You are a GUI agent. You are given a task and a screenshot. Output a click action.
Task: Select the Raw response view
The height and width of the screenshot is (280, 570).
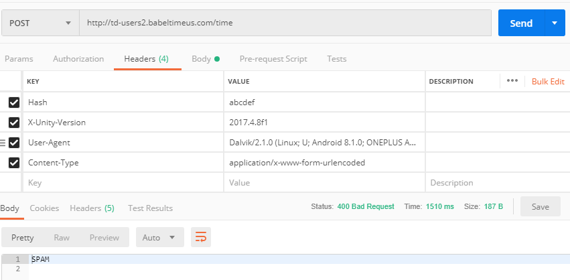[x=62, y=237]
